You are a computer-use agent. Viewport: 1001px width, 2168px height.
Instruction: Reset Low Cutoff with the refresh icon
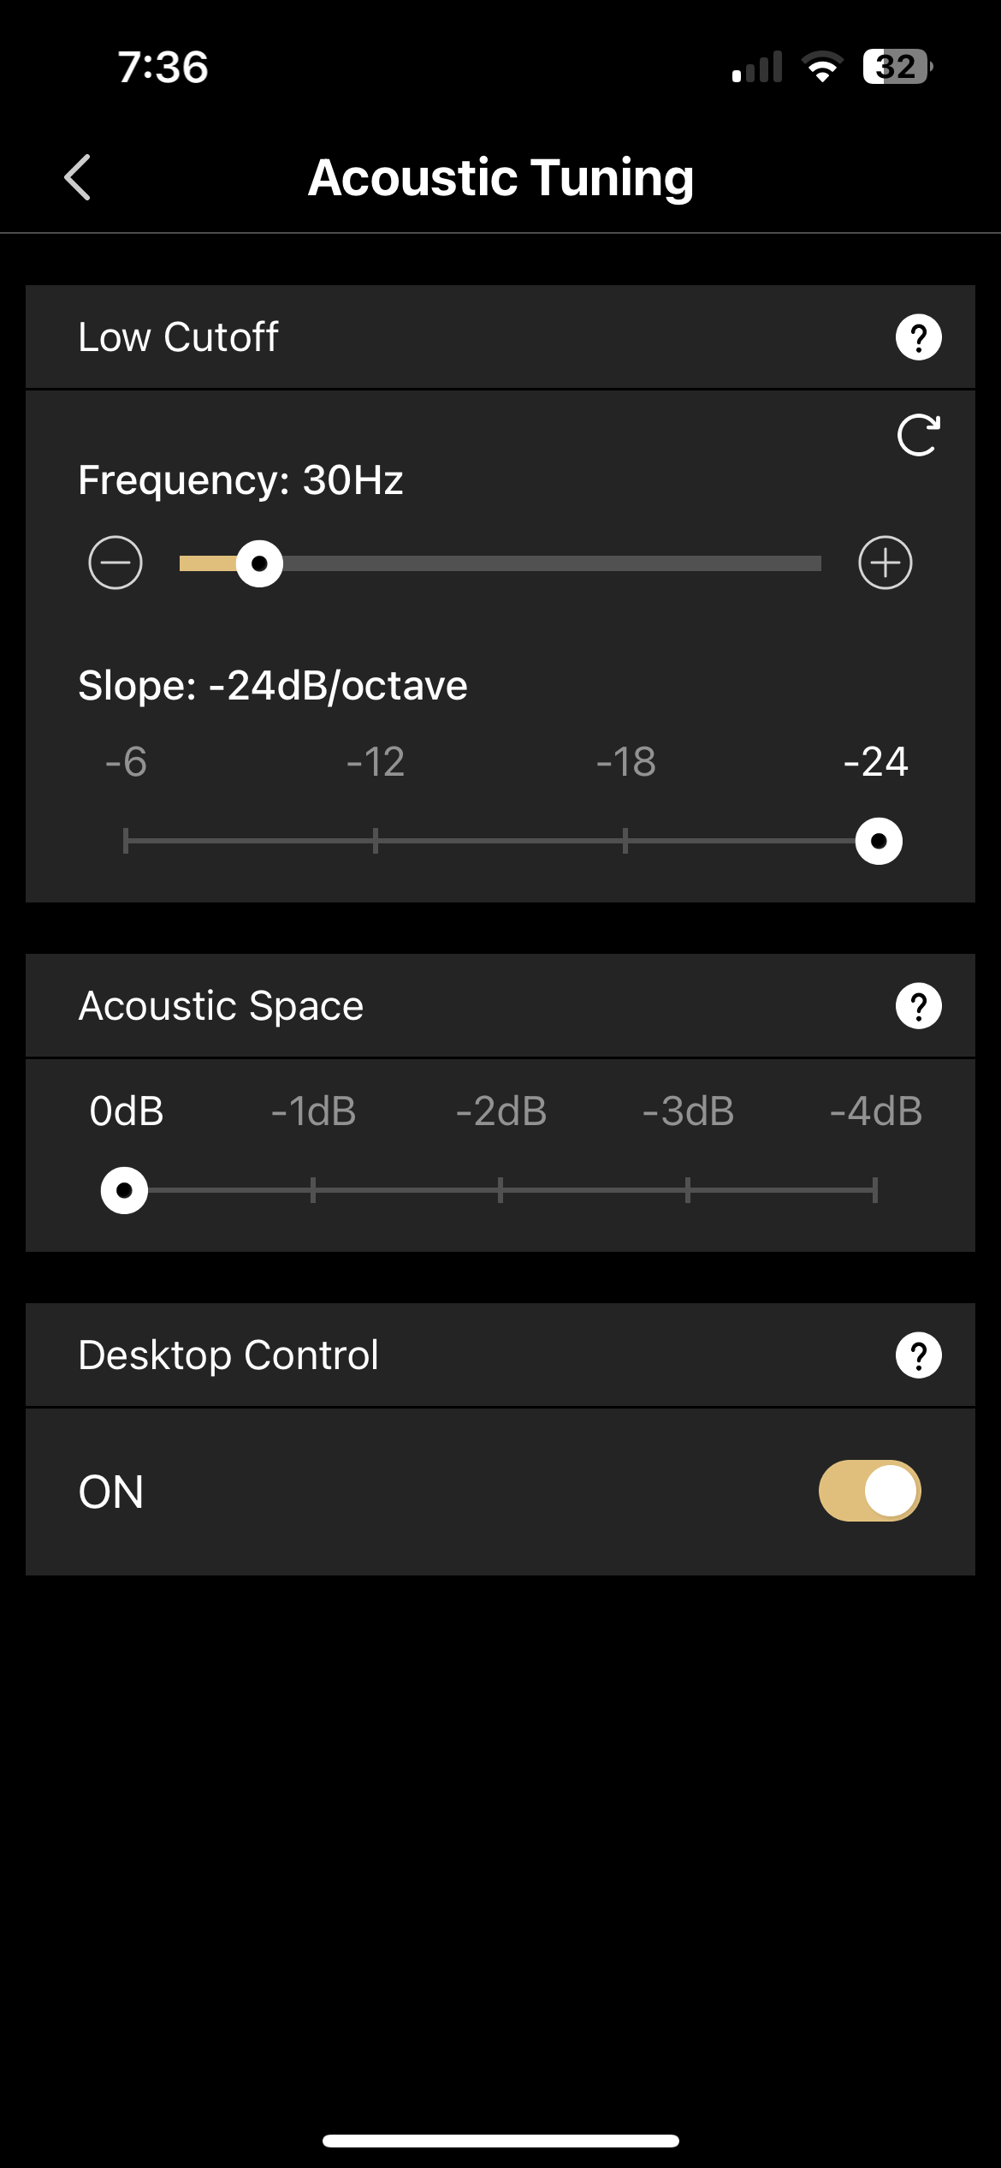[x=919, y=435]
